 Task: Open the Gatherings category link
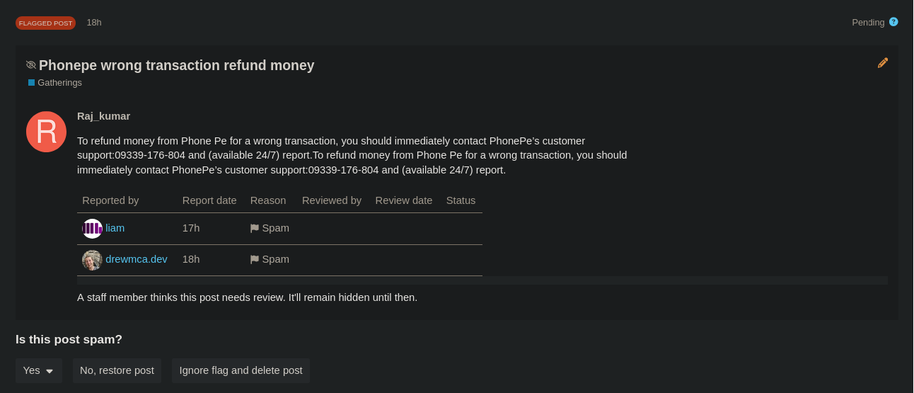[59, 83]
